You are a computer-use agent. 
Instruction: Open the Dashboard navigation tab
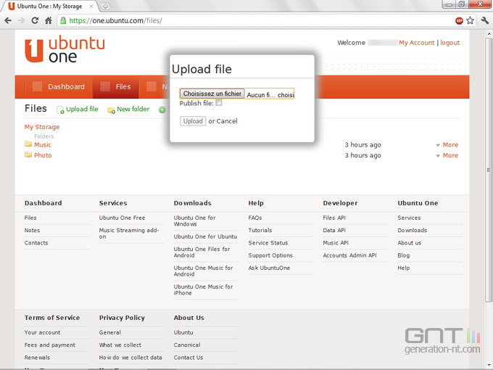click(x=59, y=86)
